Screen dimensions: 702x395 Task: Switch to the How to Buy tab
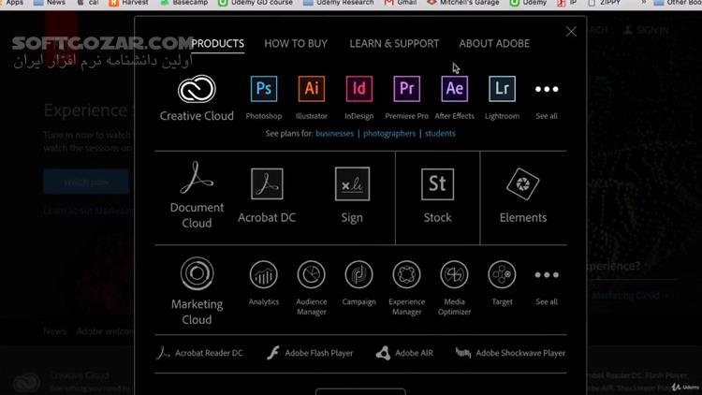296,43
